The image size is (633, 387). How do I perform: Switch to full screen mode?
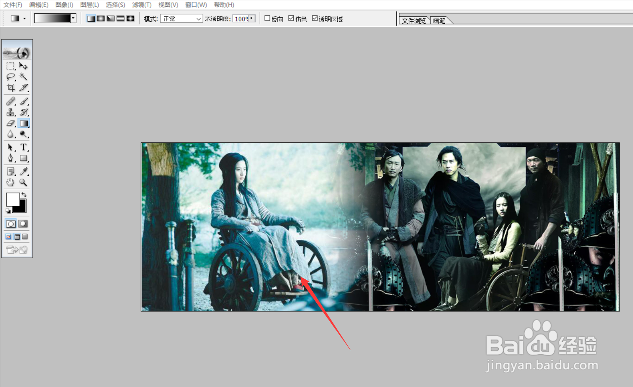(x=25, y=237)
